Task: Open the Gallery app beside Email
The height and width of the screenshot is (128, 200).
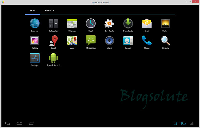Action: (166, 25)
